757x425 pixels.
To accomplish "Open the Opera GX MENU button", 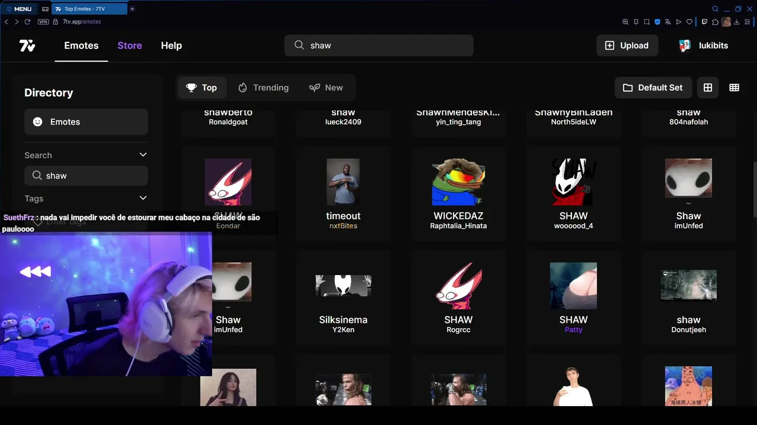I will tap(19, 9).
